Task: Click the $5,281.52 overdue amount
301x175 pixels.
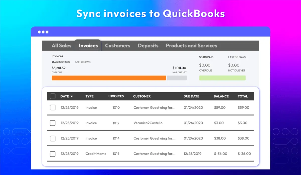Action: coord(59,68)
